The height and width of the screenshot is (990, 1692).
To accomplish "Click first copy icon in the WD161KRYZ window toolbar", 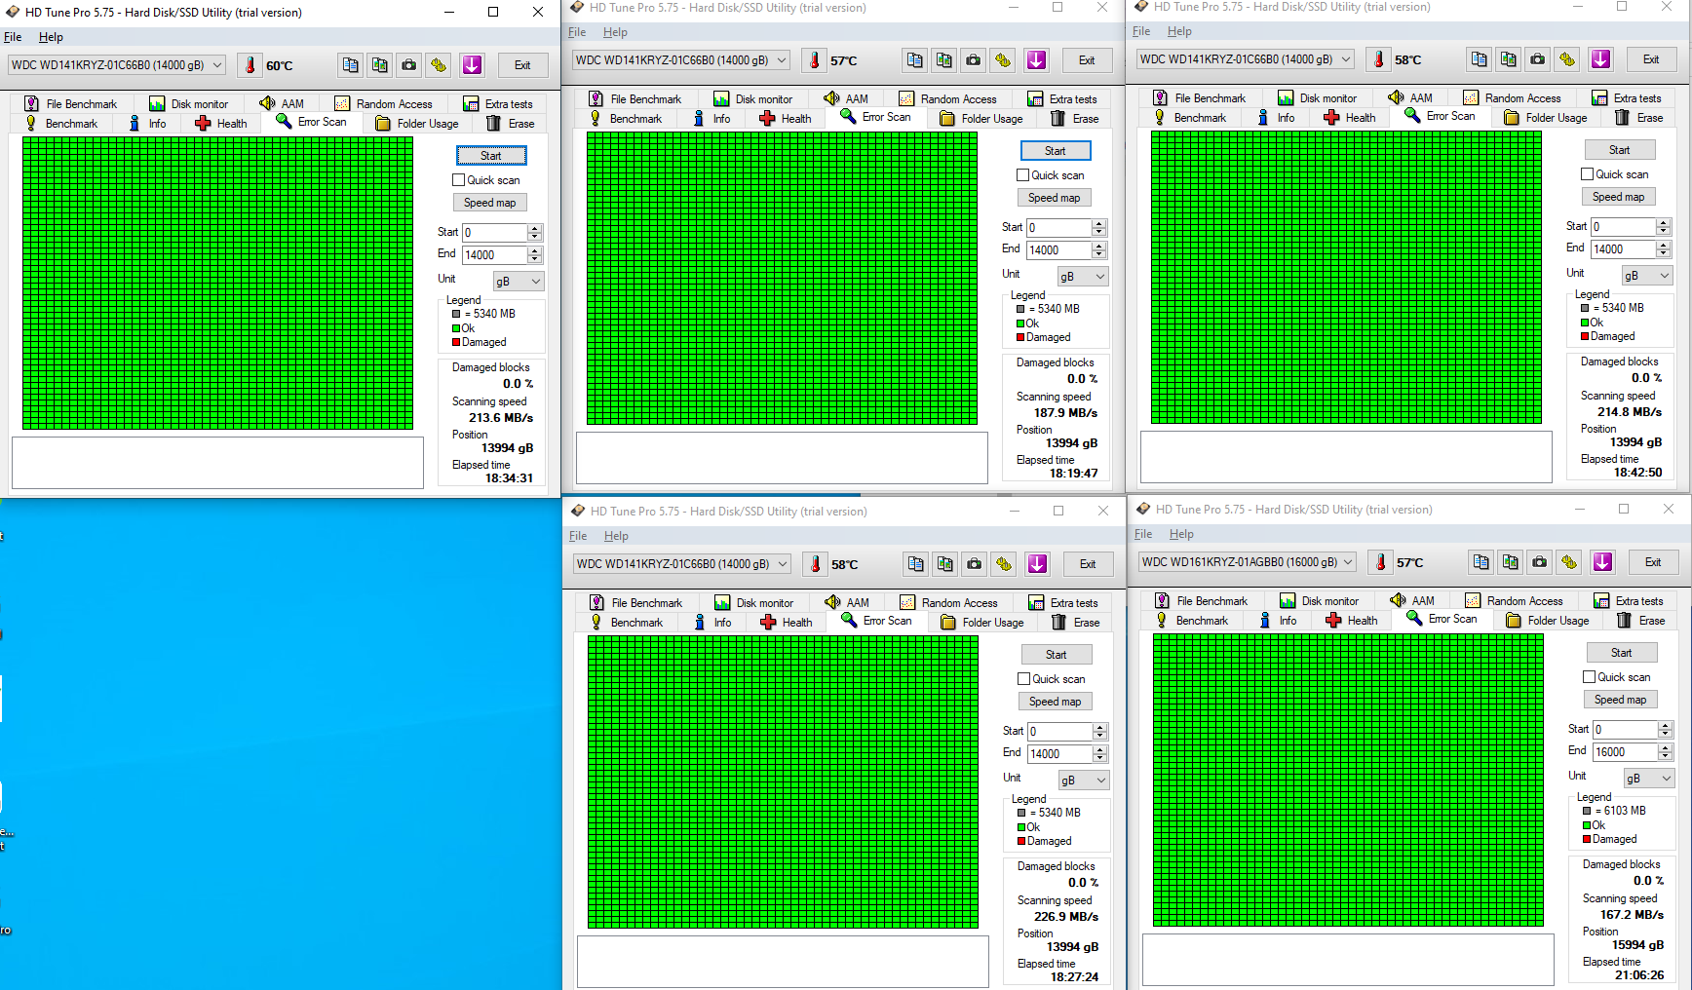I will point(1481,562).
